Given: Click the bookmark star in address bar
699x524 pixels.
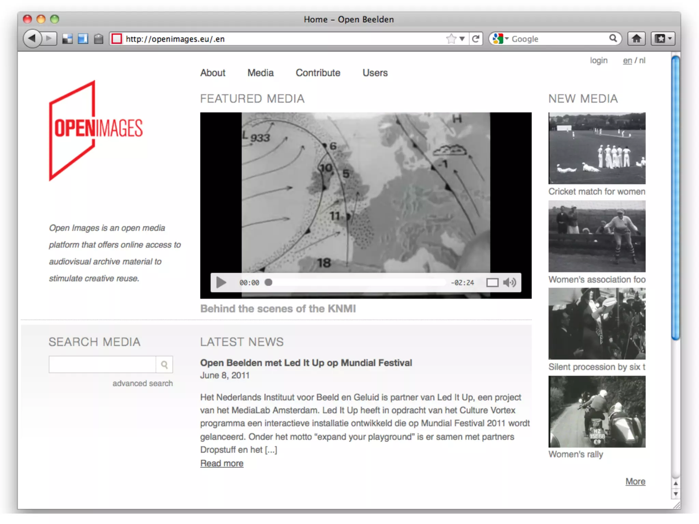Looking at the screenshot, I should (451, 39).
